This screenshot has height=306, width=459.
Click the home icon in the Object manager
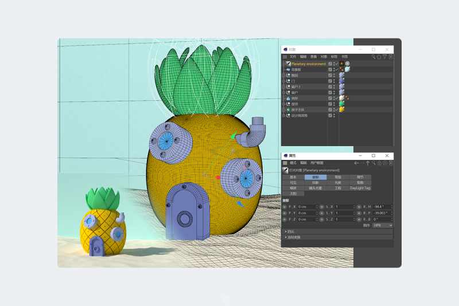point(379,57)
